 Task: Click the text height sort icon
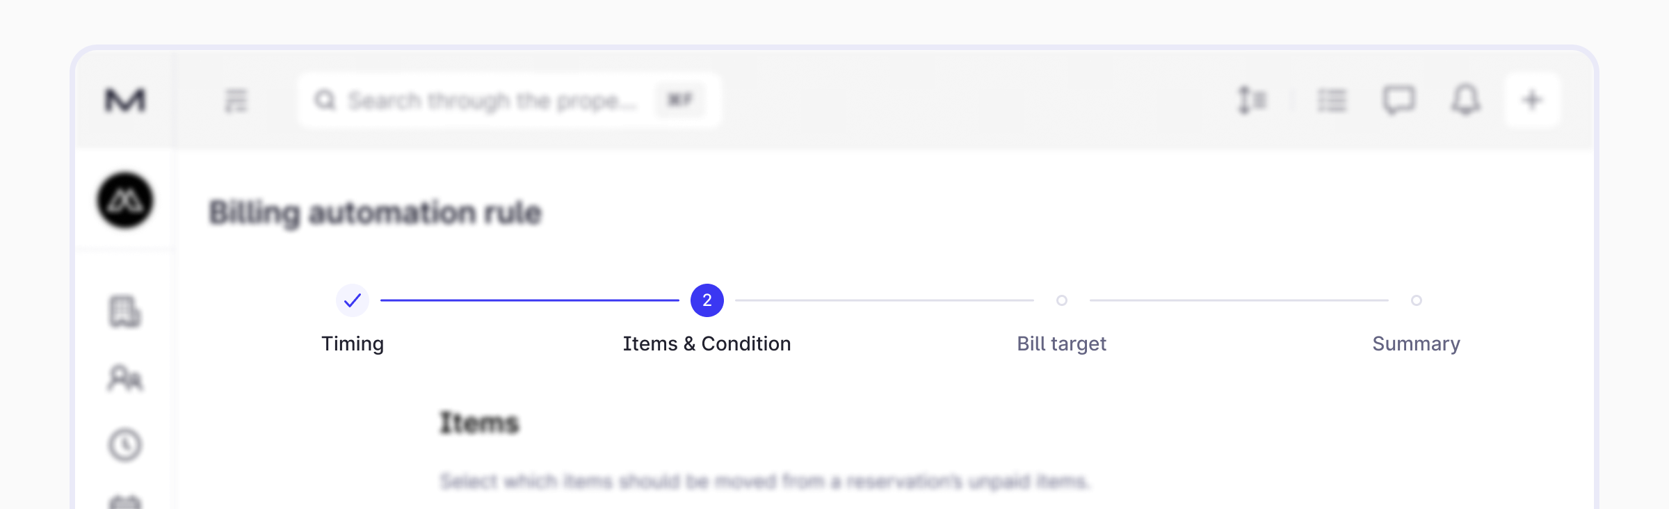coord(1252,101)
